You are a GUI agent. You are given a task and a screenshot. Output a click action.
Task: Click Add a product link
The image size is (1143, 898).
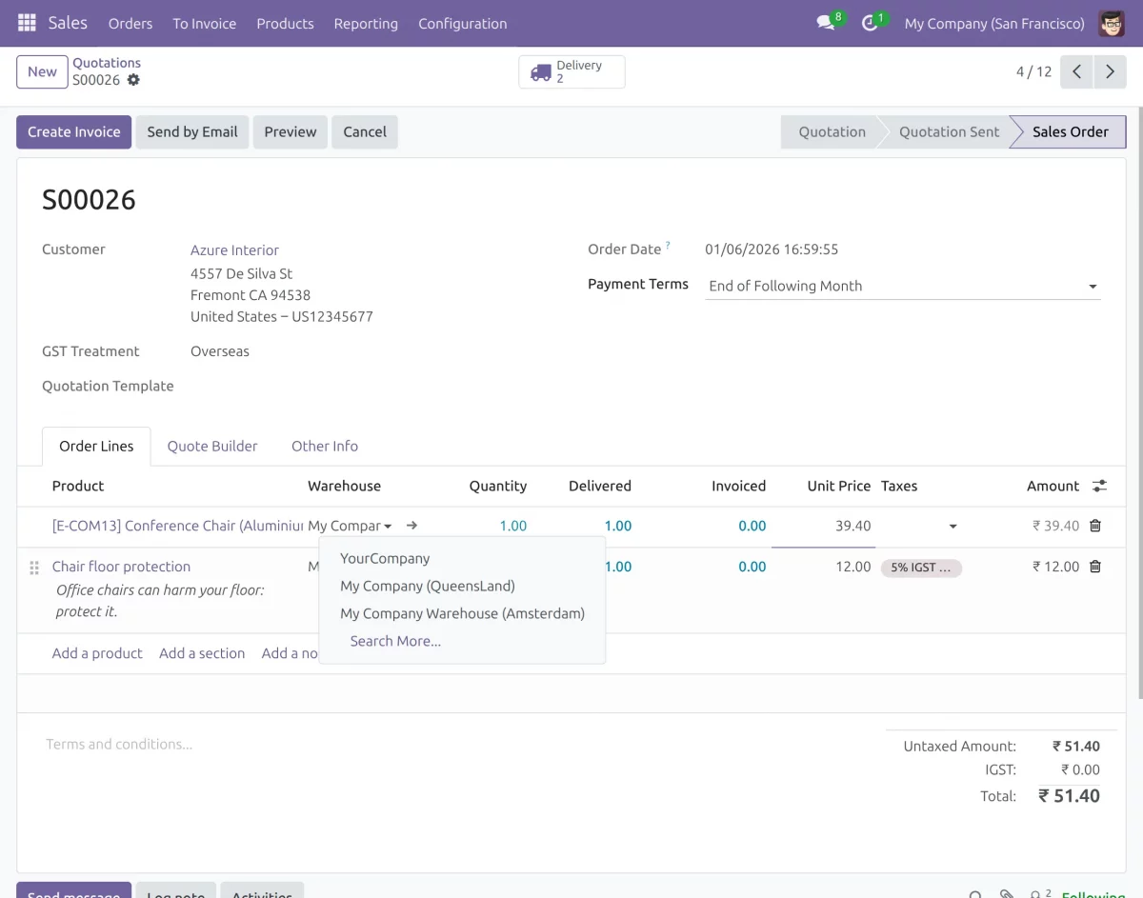tap(97, 653)
